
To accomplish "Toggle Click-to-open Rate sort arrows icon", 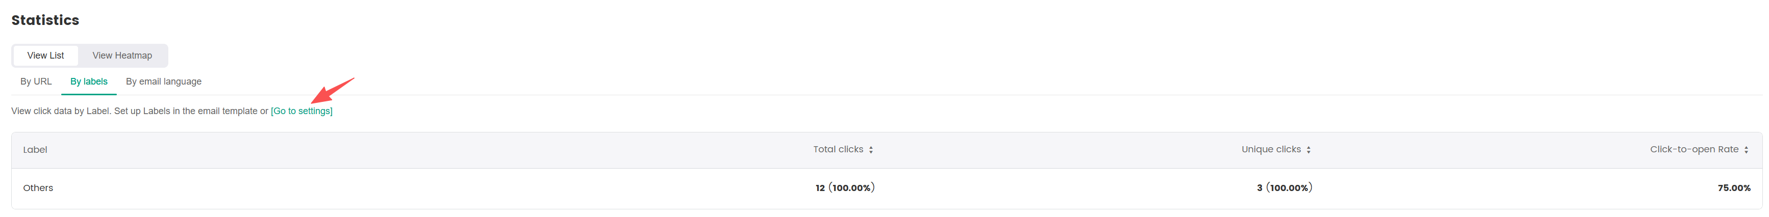I will click(1746, 150).
